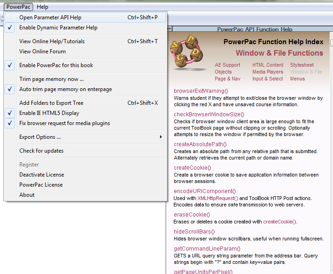Open the Objects category link

click(x=223, y=72)
